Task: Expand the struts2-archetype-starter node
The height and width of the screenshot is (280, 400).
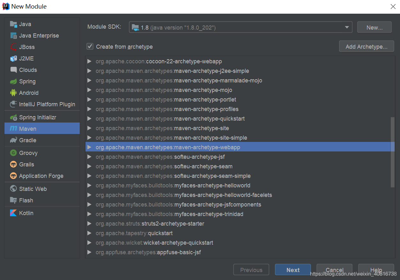Action: point(89,224)
